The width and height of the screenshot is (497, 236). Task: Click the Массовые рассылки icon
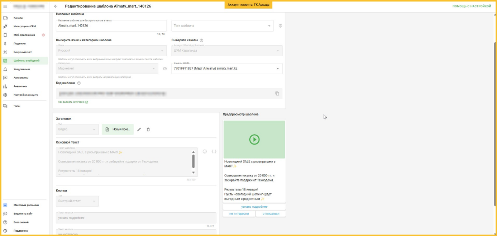coord(5,205)
